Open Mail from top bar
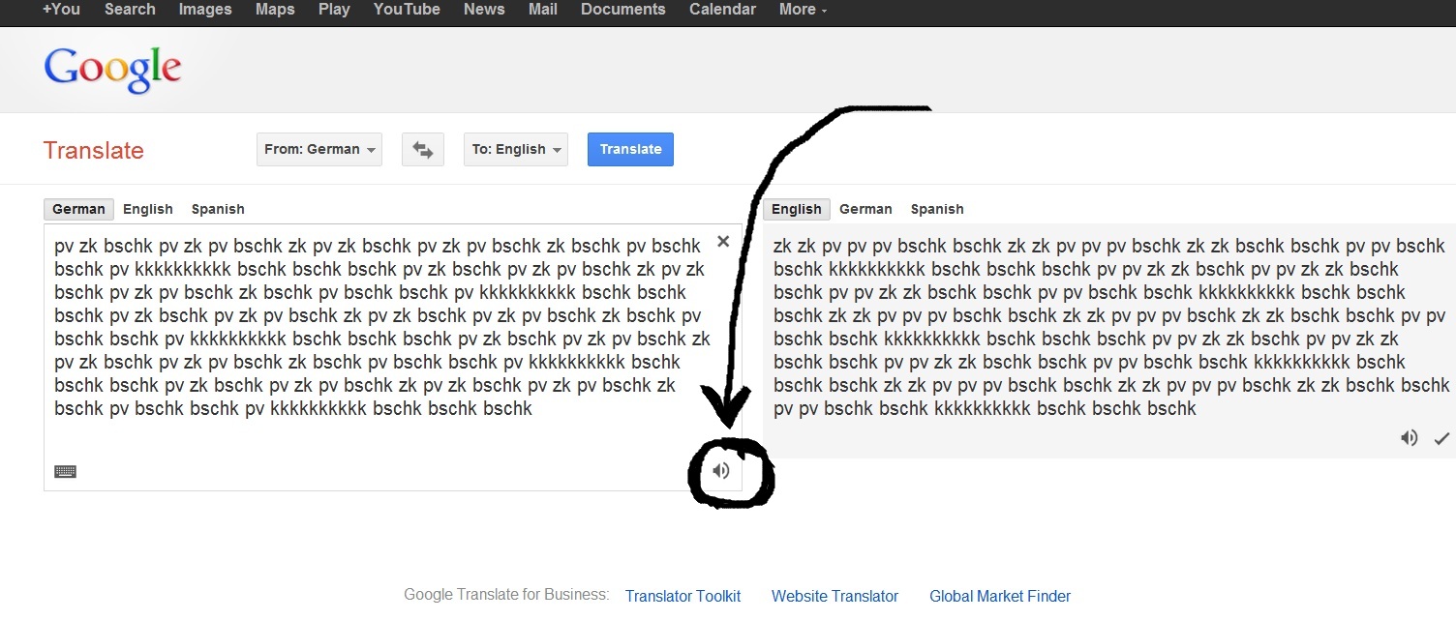Viewport: 1456px width, 620px height. (543, 10)
